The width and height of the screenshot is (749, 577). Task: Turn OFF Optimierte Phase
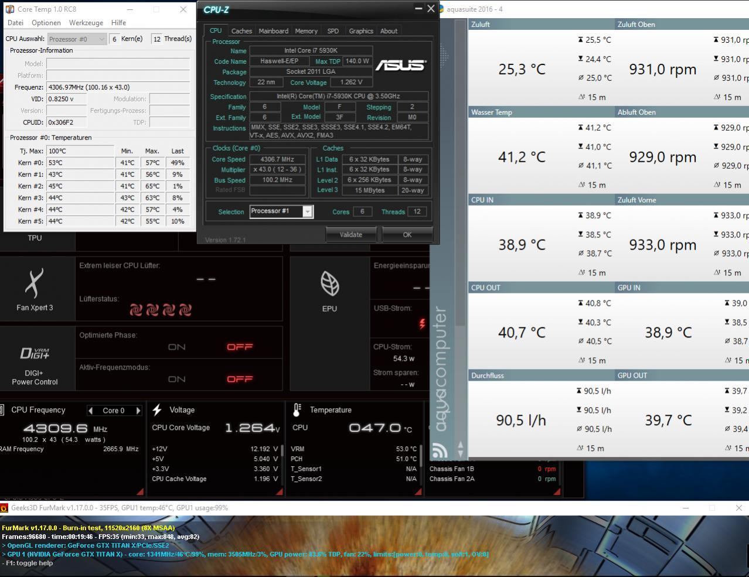pyautogui.click(x=240, y=347)
